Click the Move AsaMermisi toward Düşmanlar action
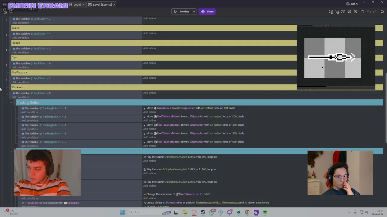Image resolution: width=387 pixels, height=217 pixels. pyautogui.click(x=189, y=108)
